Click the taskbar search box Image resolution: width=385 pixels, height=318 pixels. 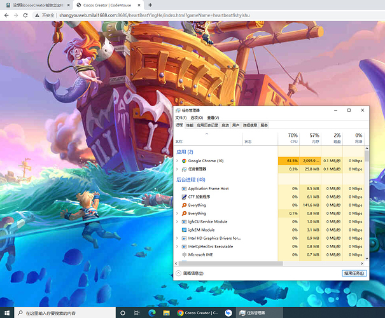point(65,313)
